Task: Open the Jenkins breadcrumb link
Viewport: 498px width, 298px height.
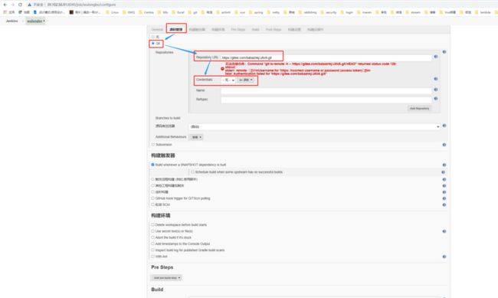Action: click(12, 21)
